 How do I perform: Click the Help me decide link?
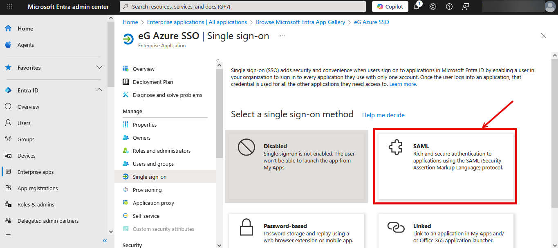(383, 115)
